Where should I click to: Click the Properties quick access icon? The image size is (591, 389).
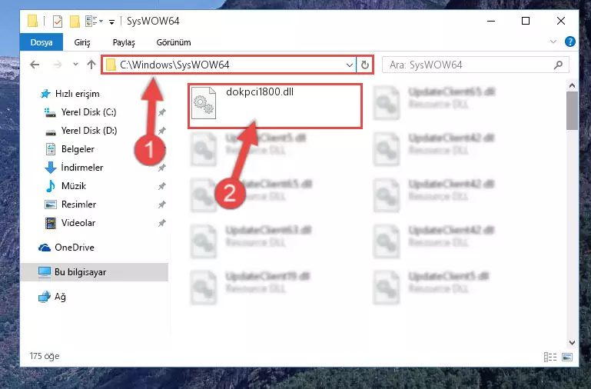pos(58,21)
